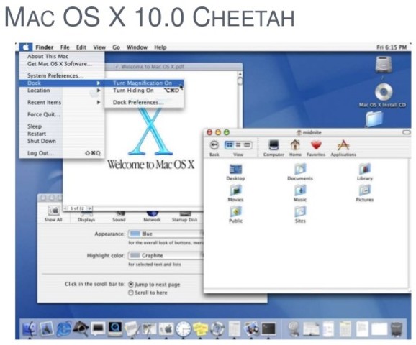Open the Appearance dropdown showing Blue

point(166,234)
